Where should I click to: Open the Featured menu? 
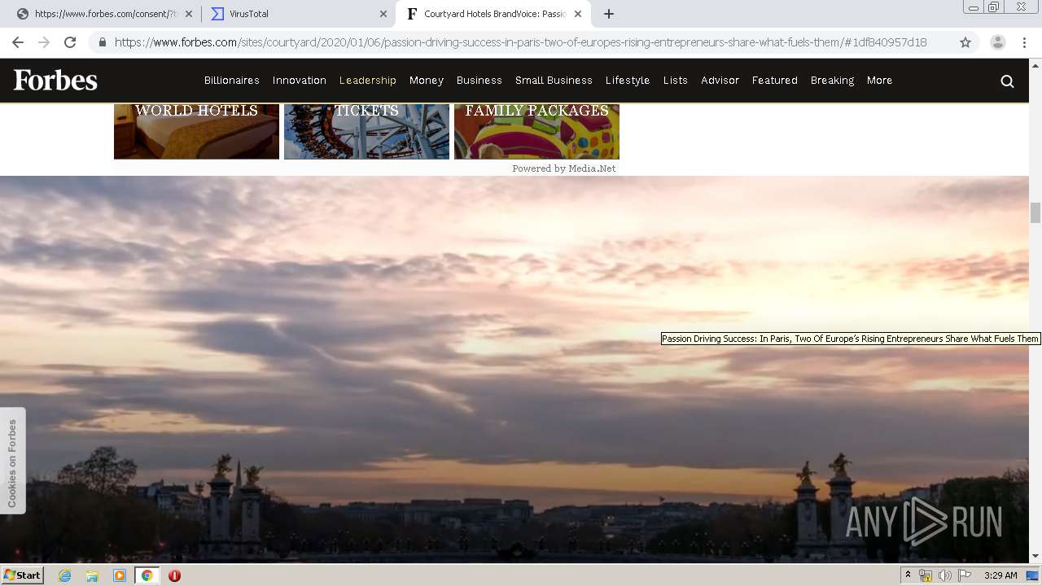click(775, 81)
